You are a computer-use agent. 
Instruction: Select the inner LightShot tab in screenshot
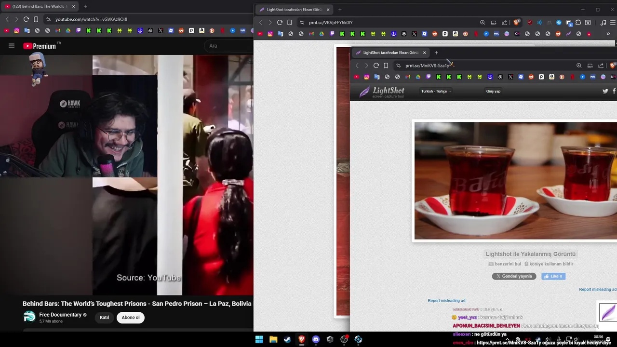390,53
